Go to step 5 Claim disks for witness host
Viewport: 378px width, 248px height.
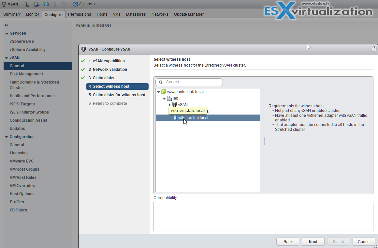tap(117, 95)
